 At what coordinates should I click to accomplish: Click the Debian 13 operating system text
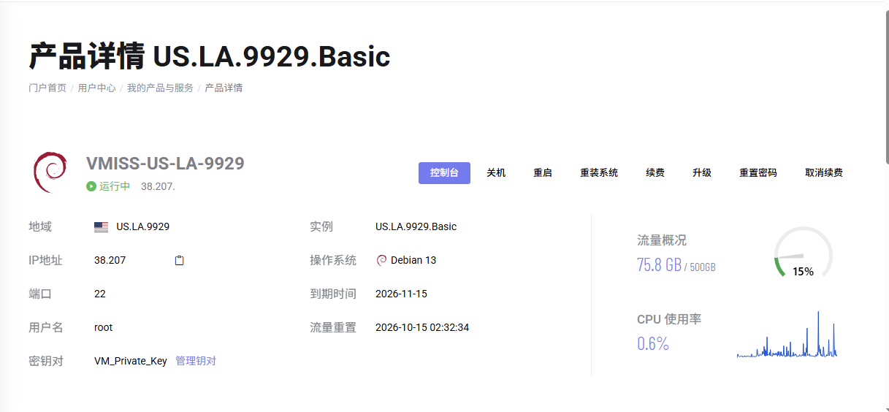[x=413, y=260]
